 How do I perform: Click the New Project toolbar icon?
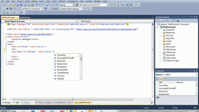point(4,5)
